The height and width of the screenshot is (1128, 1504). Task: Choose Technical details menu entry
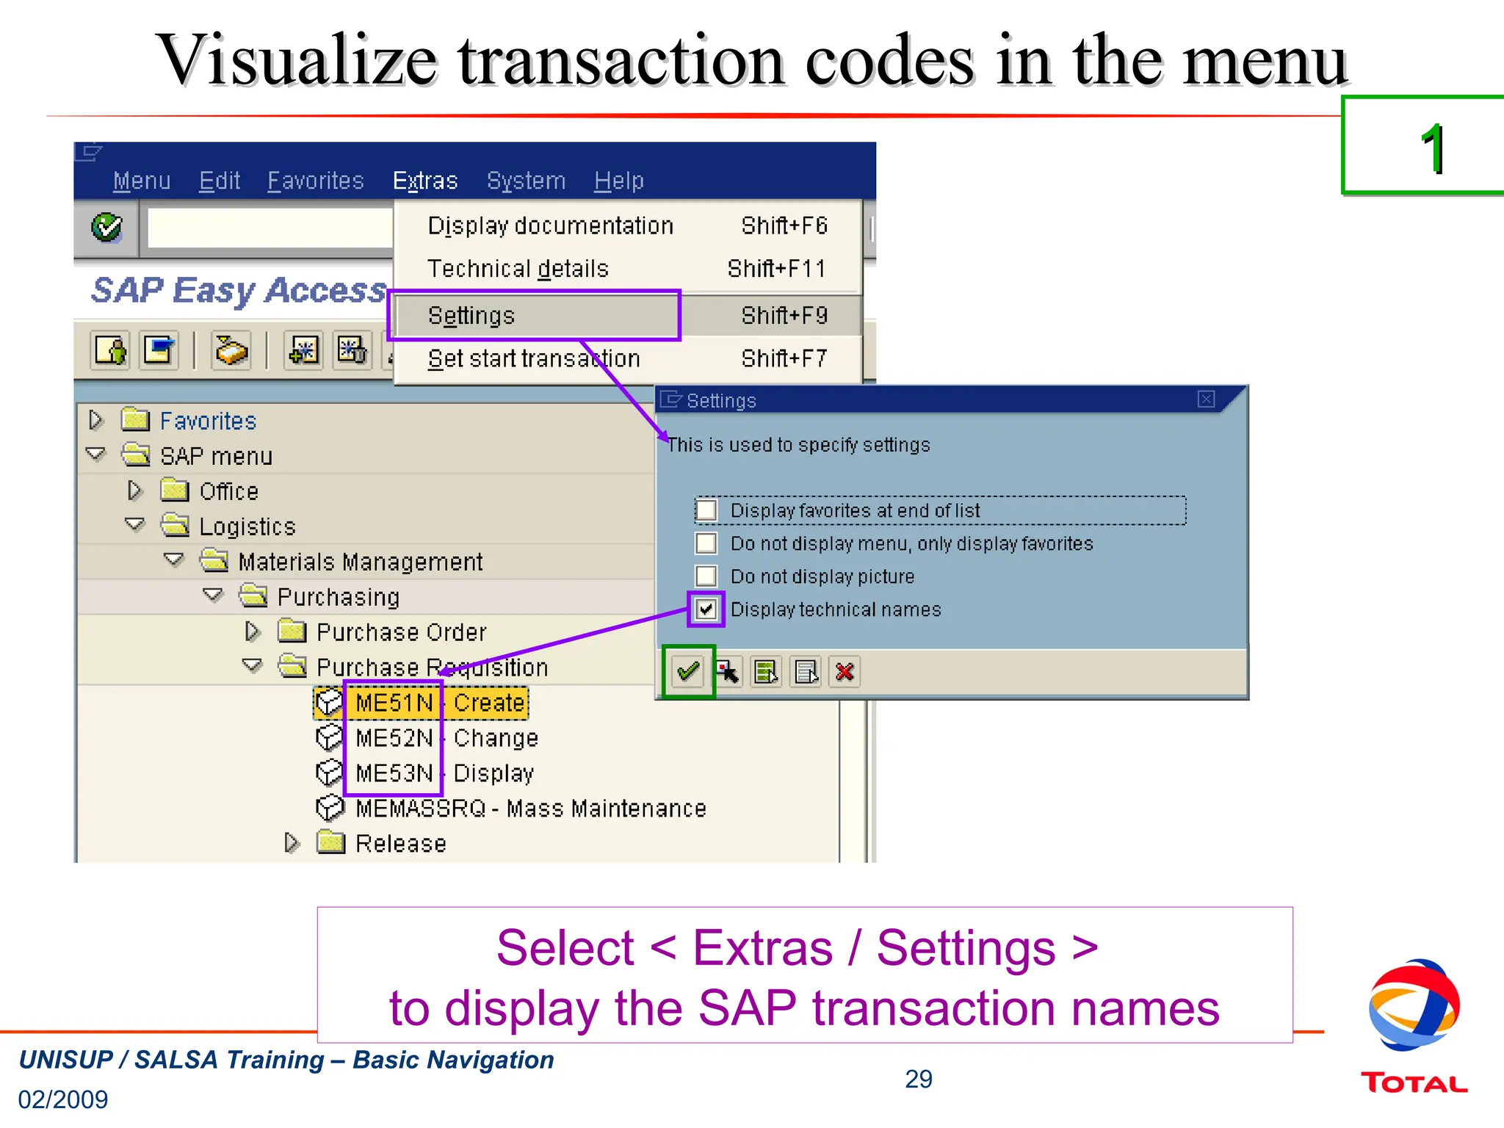pyautogui.click(x=628, y=269)
